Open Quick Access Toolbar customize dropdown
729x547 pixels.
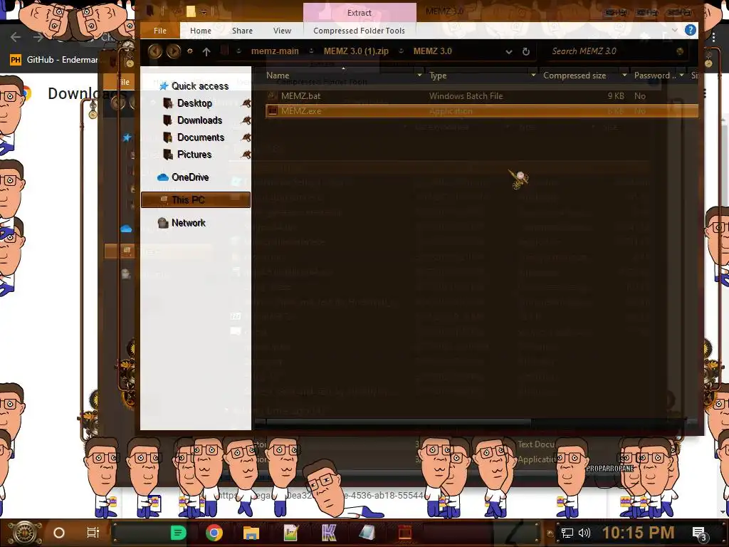click(204, 11)
